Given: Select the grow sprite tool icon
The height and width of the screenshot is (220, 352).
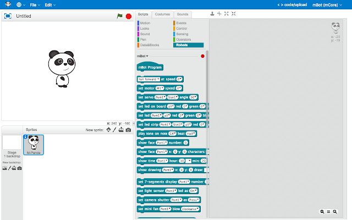Looking at the screenshot, I should point(226,14).
